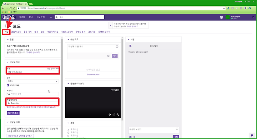Click the blue chat extension icon at toolbar end
This screenshot has width=257, height=139.
[x=250, y=8]
